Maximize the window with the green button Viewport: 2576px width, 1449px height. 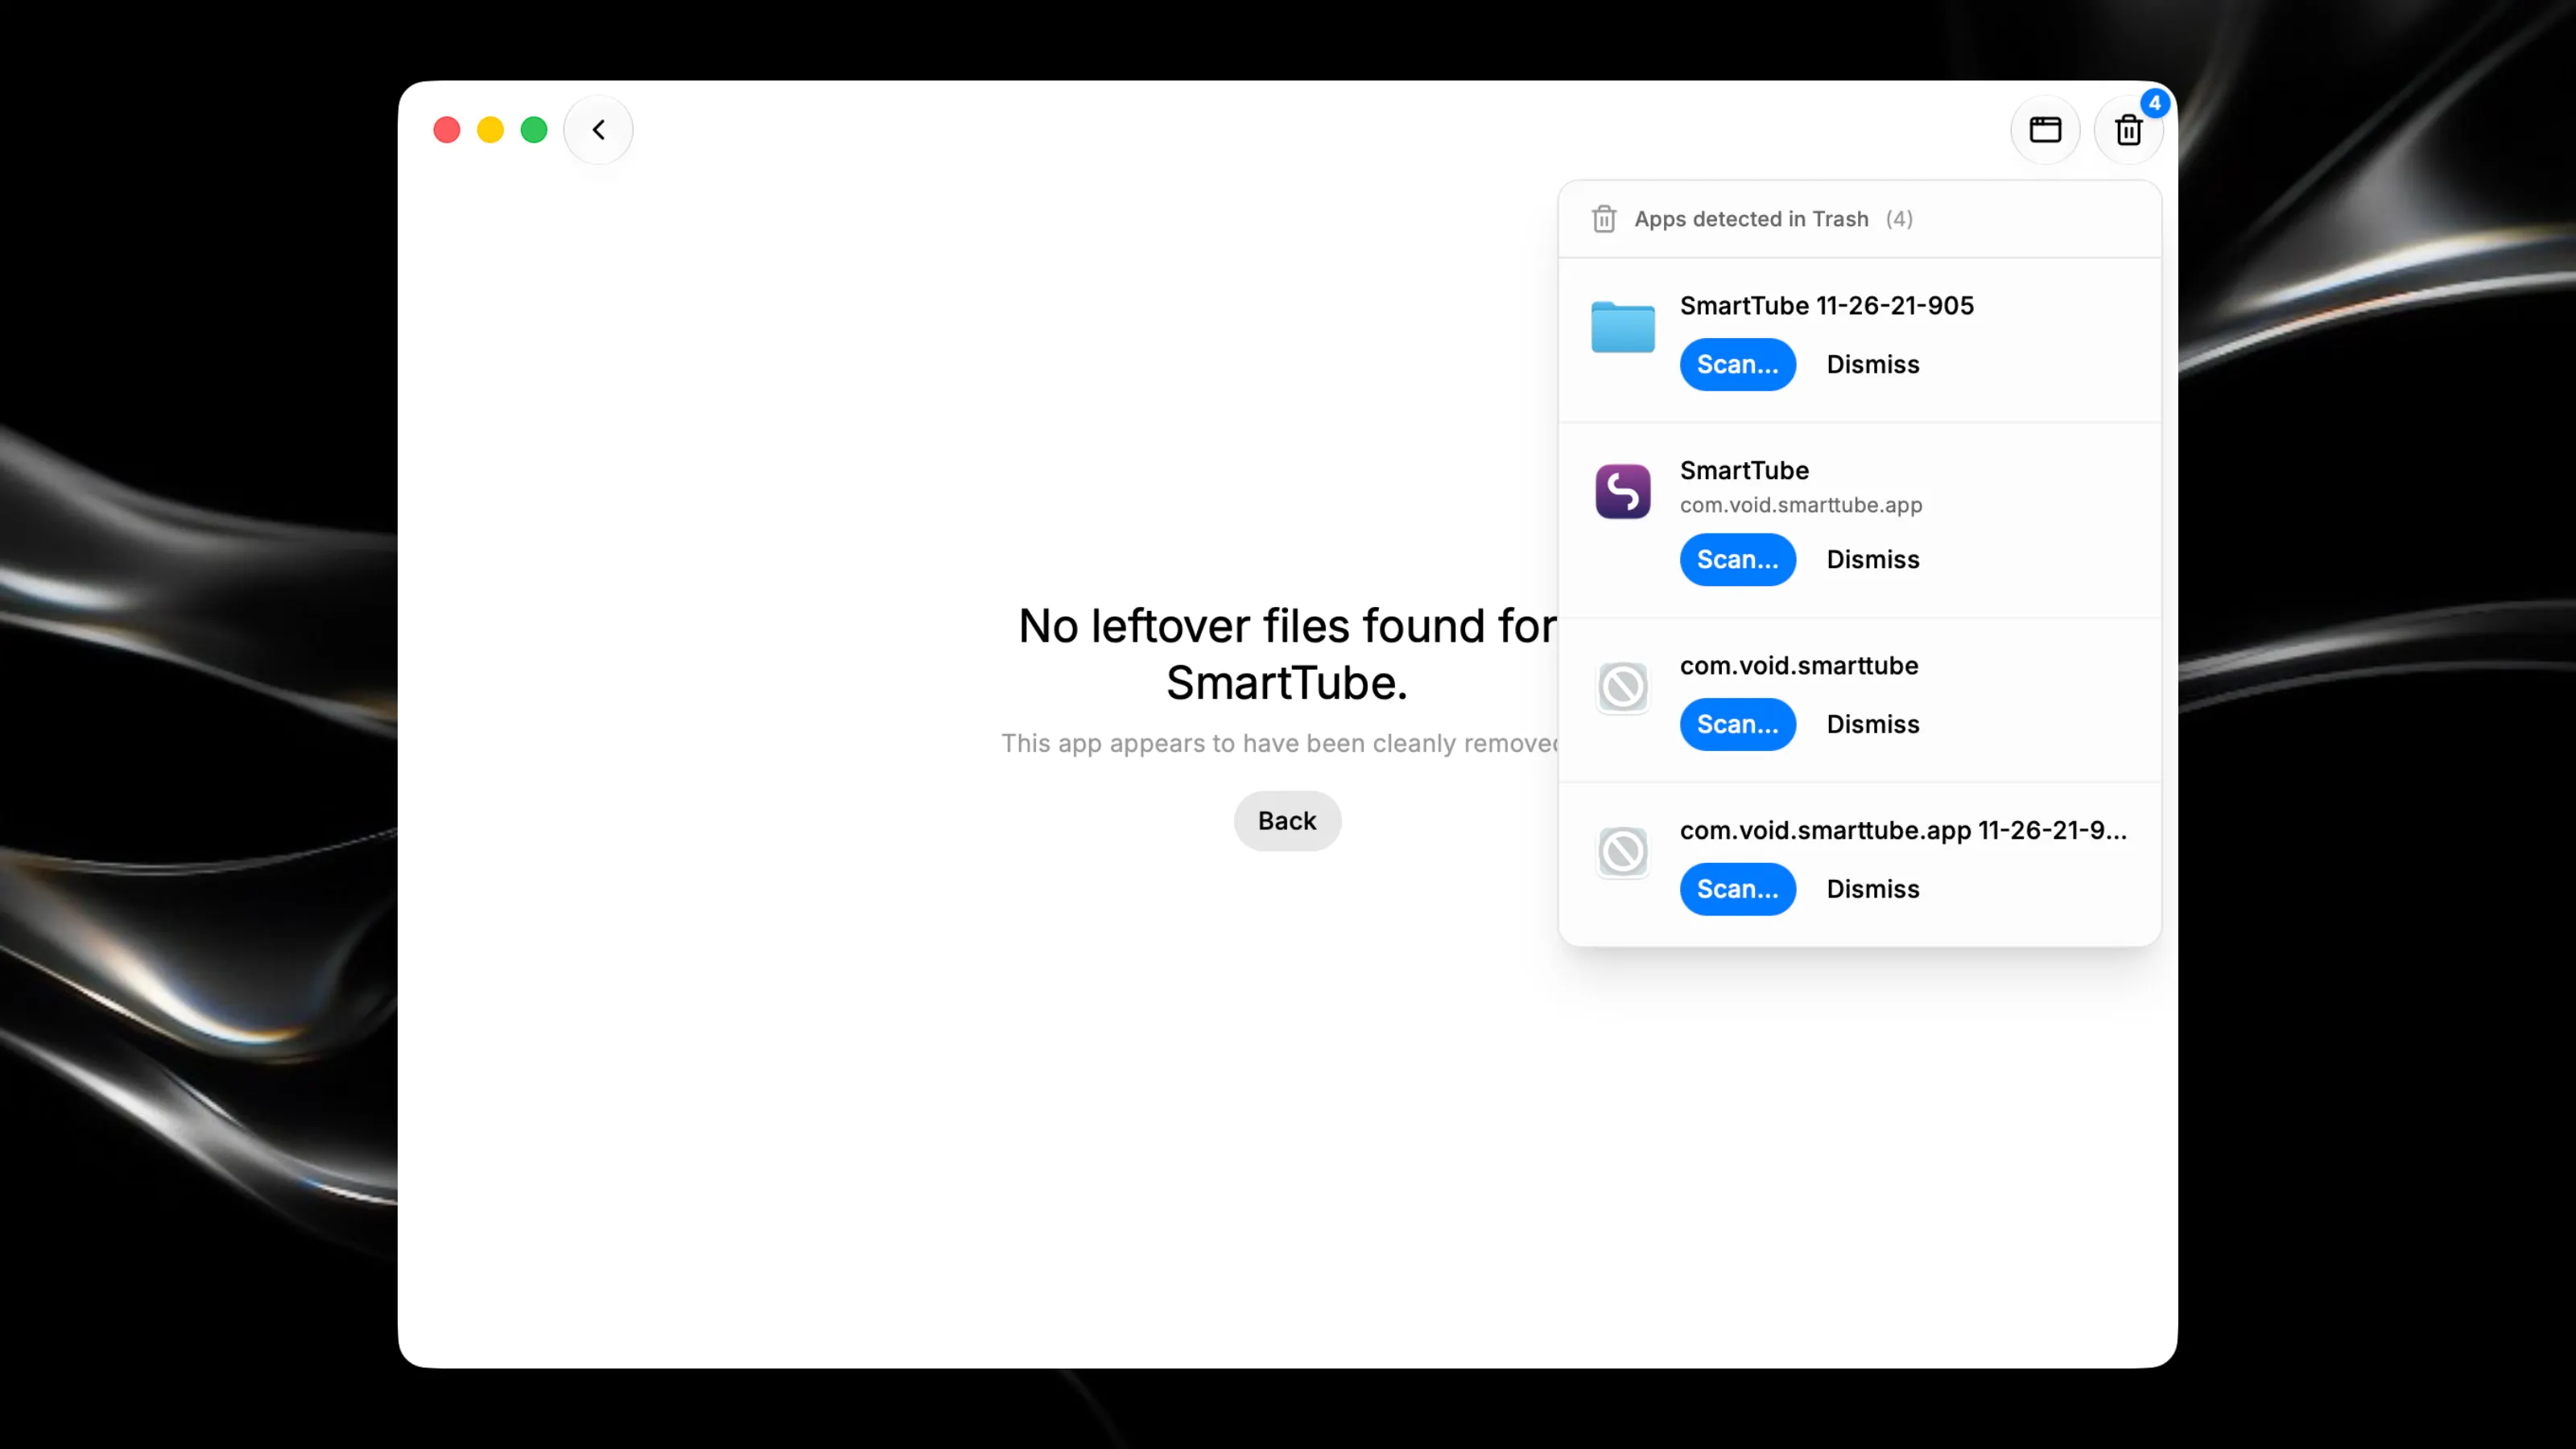[x=534, y=130]
